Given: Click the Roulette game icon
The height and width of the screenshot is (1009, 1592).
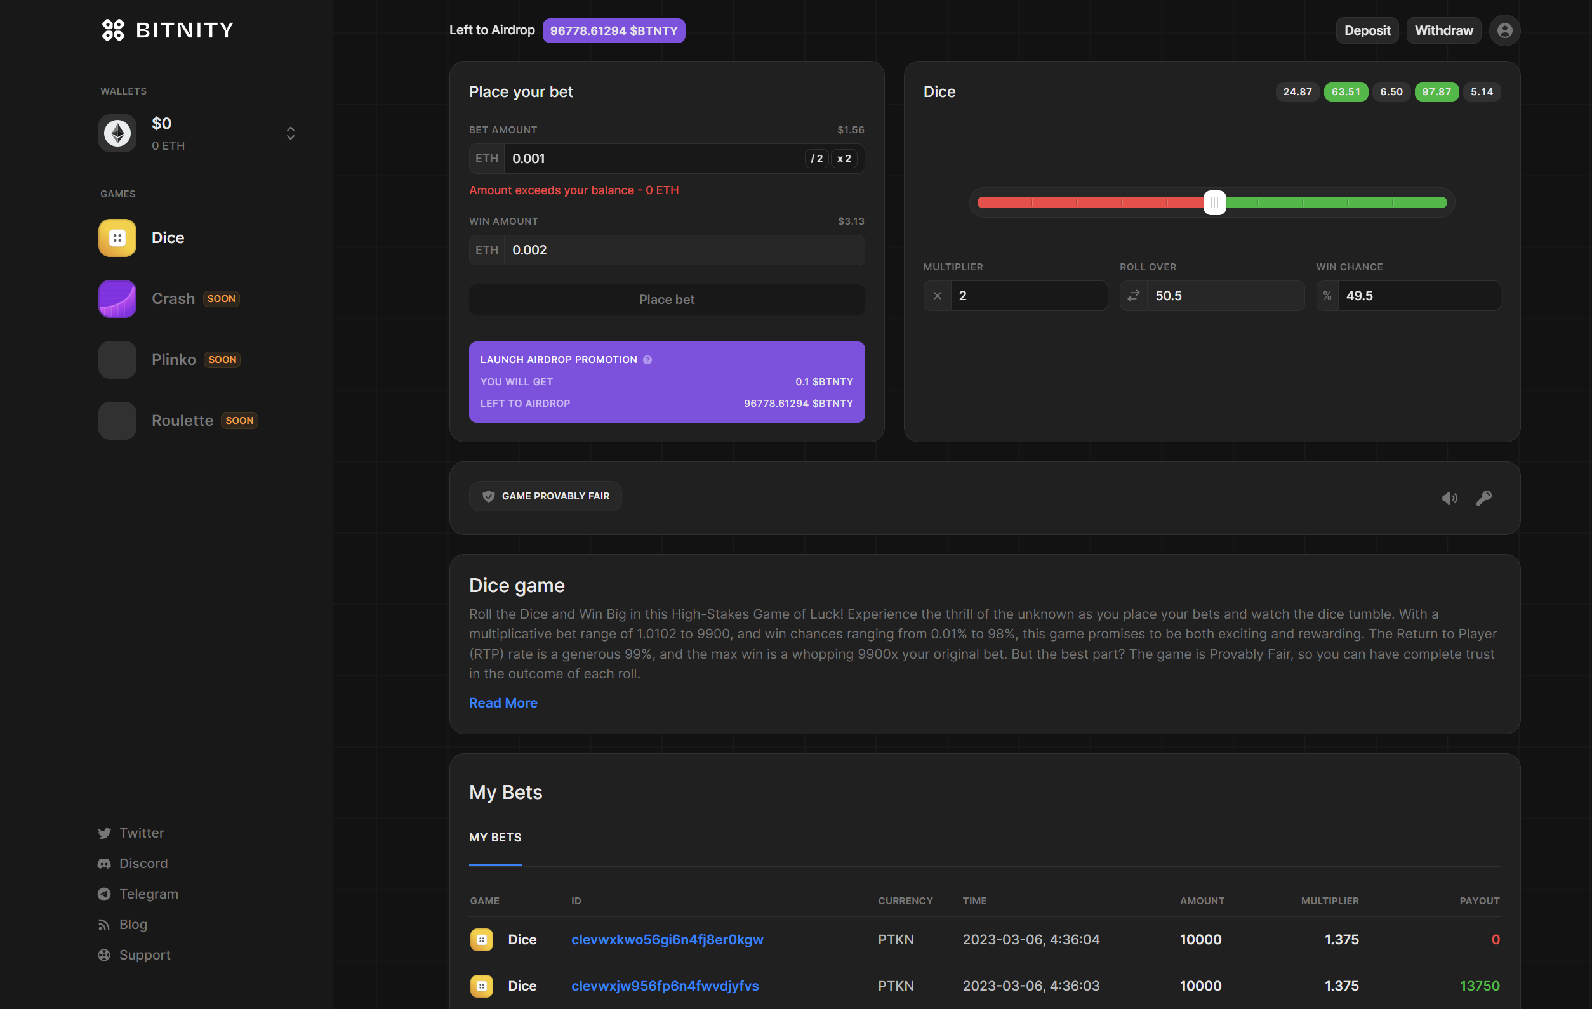Looking at the screenshot, I should pos(117,421).
